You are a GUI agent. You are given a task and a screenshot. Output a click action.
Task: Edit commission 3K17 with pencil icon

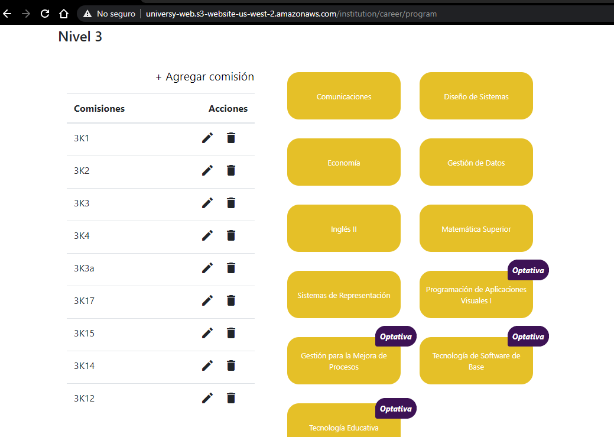pos(207,300)
